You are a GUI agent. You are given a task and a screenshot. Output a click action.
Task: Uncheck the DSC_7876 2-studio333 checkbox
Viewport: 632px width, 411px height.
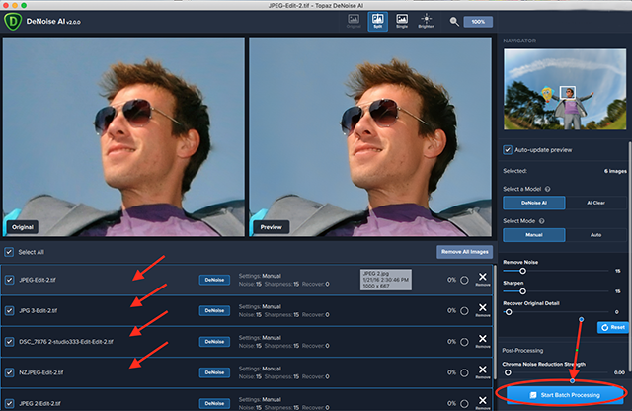tap(9, 342)
